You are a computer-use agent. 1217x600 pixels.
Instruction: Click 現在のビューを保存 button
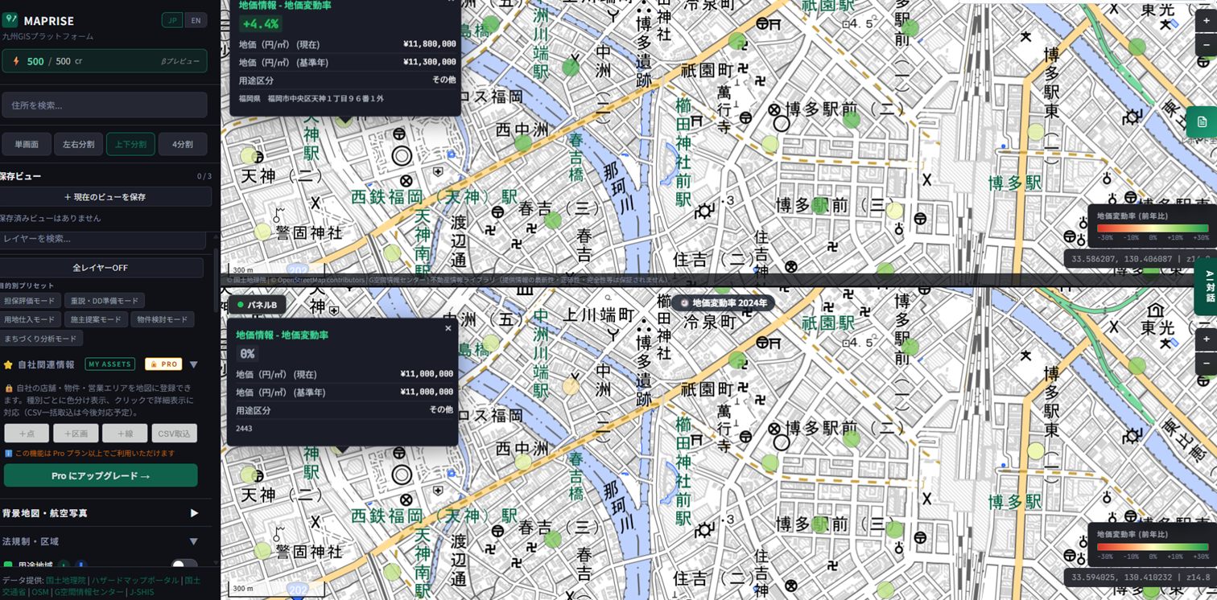point(105,196)
